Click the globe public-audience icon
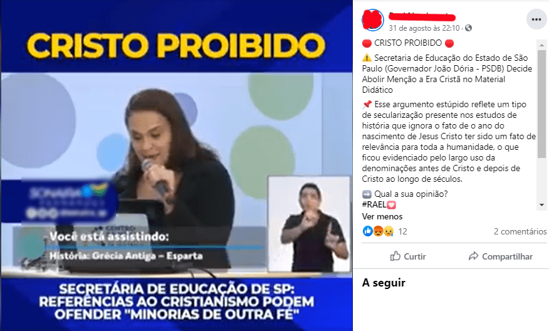The height and width of the screenshot is (331, 549). click(x=468, y=28)
